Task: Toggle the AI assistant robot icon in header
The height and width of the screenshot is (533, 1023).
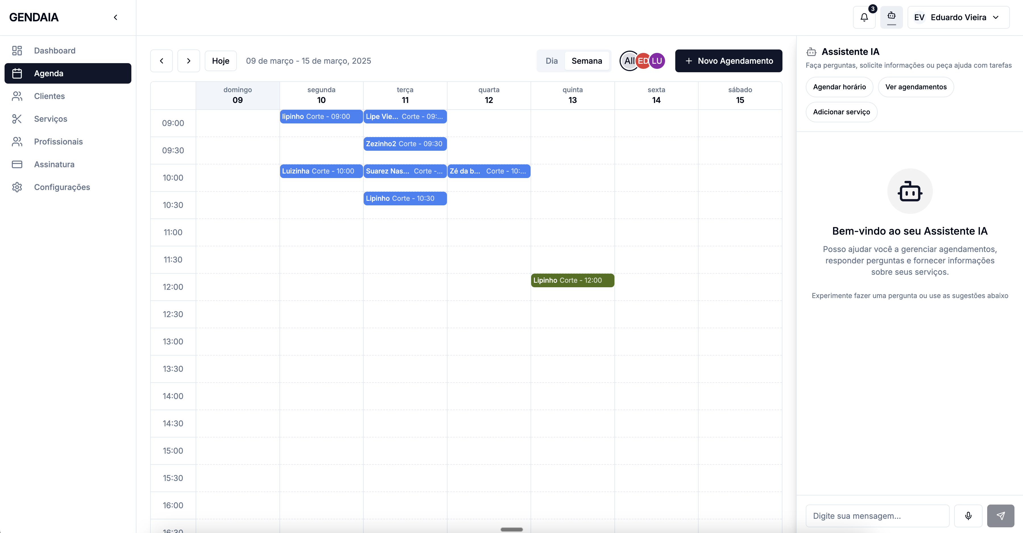Action: tap(891, 17)
